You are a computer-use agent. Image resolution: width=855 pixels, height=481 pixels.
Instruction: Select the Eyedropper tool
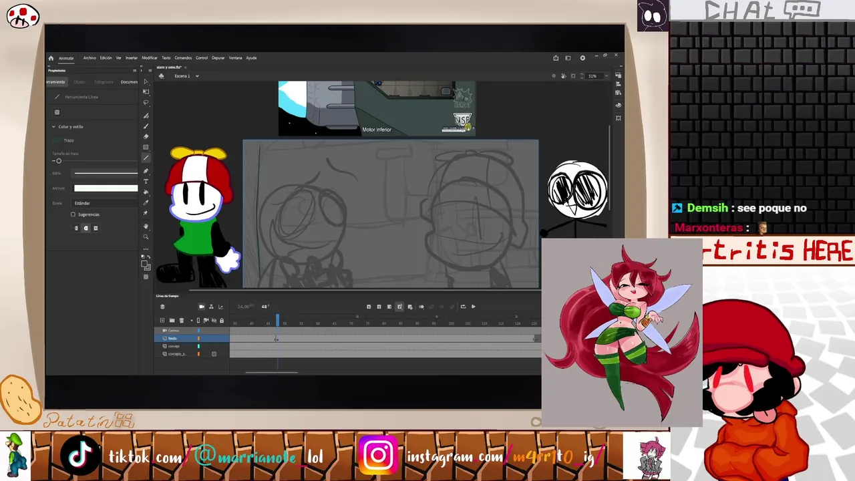[x=146, y=202]
